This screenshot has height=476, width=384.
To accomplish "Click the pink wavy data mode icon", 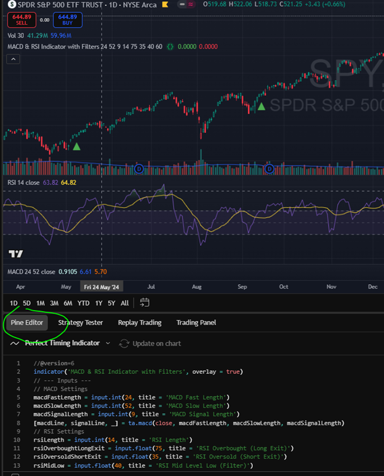I will 191,4.
